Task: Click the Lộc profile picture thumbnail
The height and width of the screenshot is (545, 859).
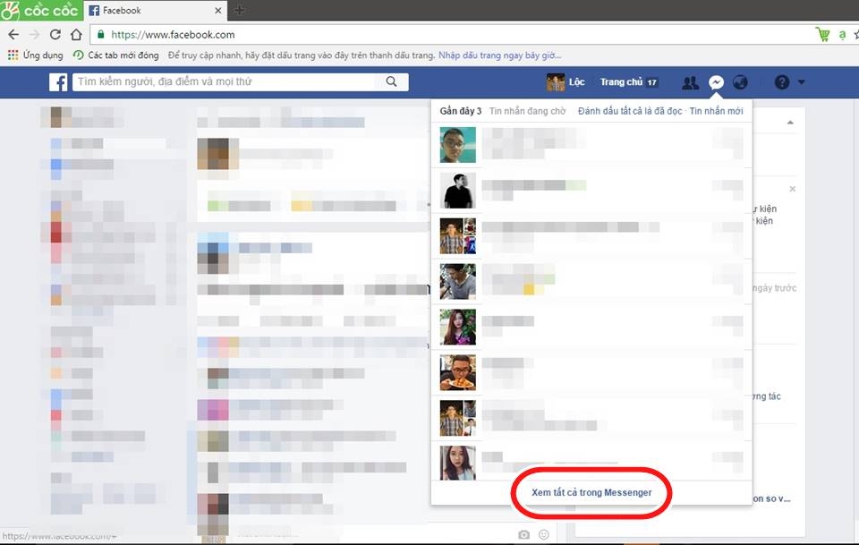Action: (x=556, y=82)
